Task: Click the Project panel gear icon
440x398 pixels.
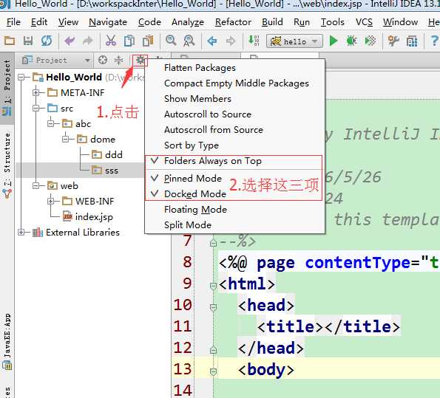Action: point(140,60)
